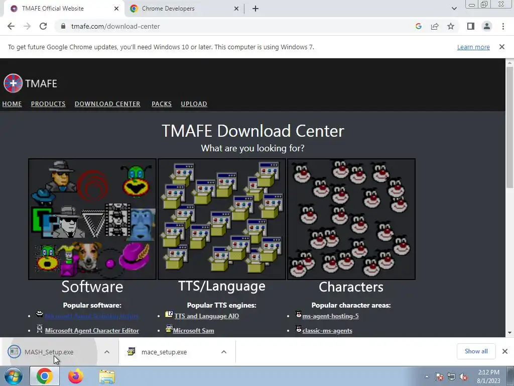Click the Characters heading
The width and height of the screenshot is (514, 386).
[x=351, y=286]
